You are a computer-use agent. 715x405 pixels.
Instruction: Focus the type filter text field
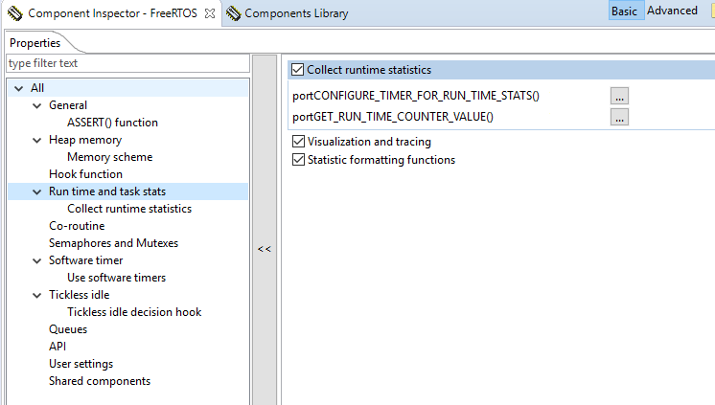(127, 63)
